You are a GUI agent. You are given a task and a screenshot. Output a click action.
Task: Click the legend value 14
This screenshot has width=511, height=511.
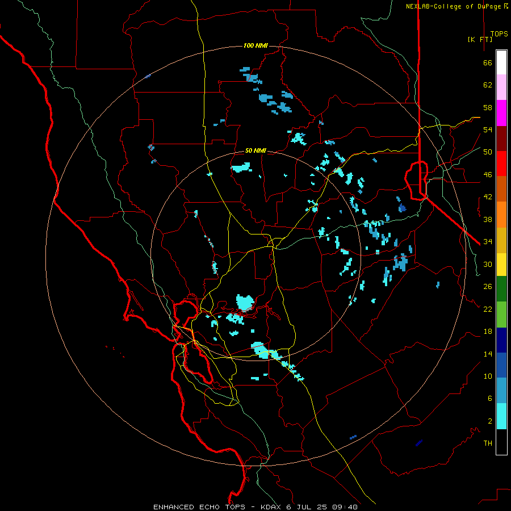click(x=488, y=354)
